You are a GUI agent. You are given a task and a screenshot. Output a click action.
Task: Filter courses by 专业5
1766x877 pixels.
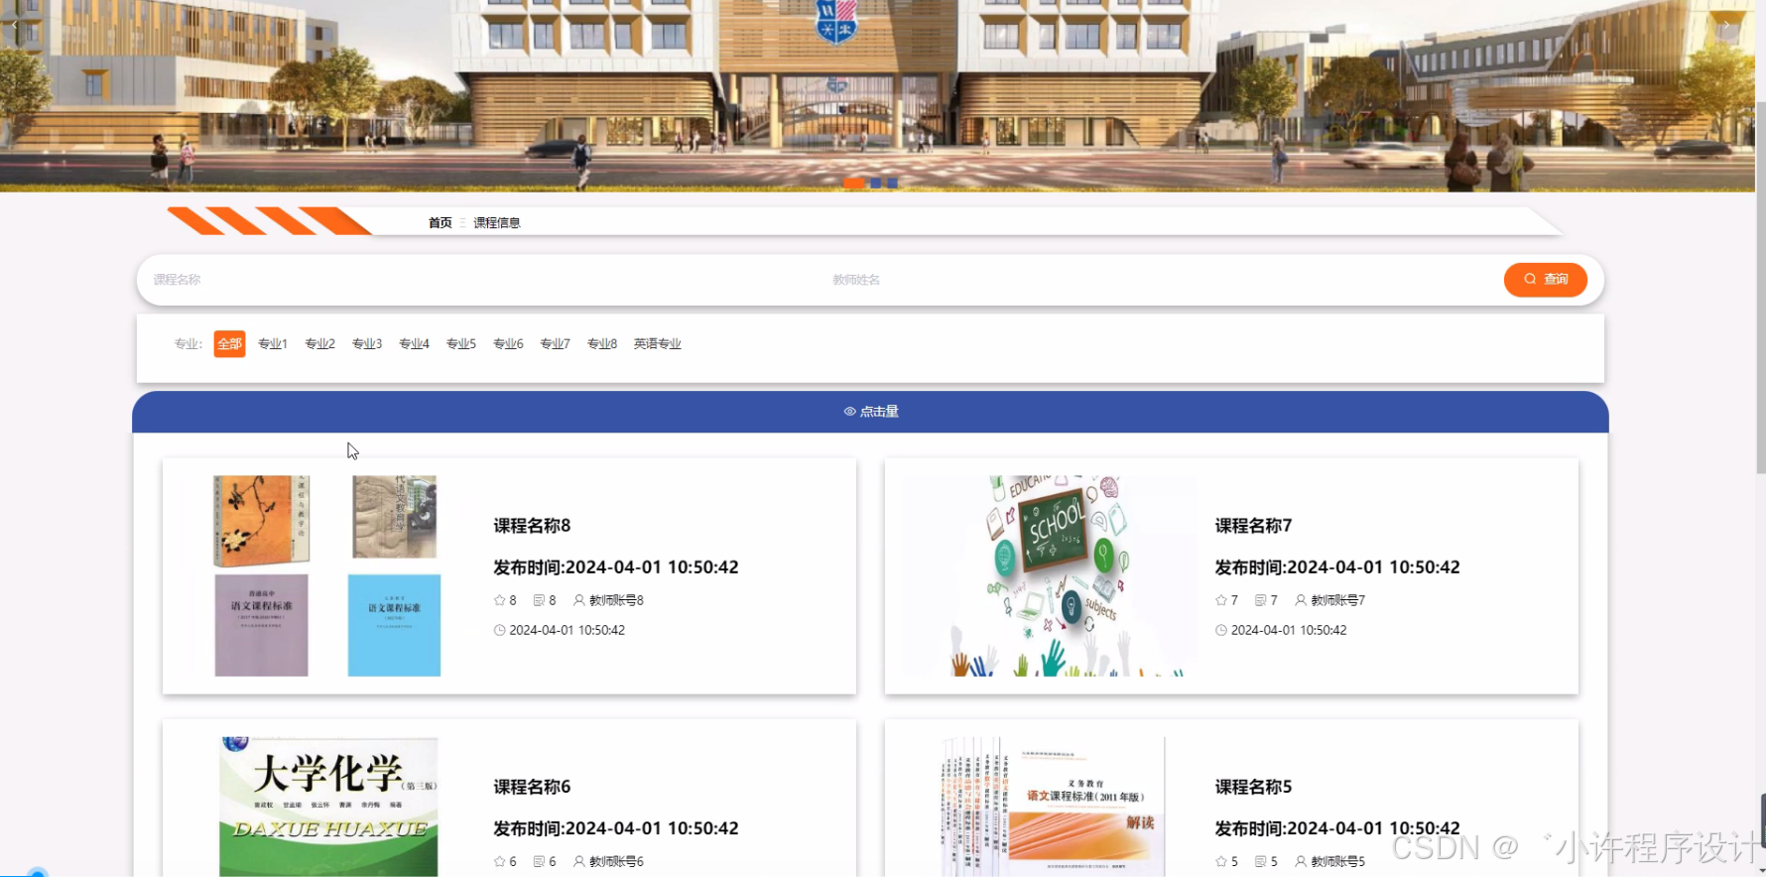pyautogui.click(x=461, y=344)
